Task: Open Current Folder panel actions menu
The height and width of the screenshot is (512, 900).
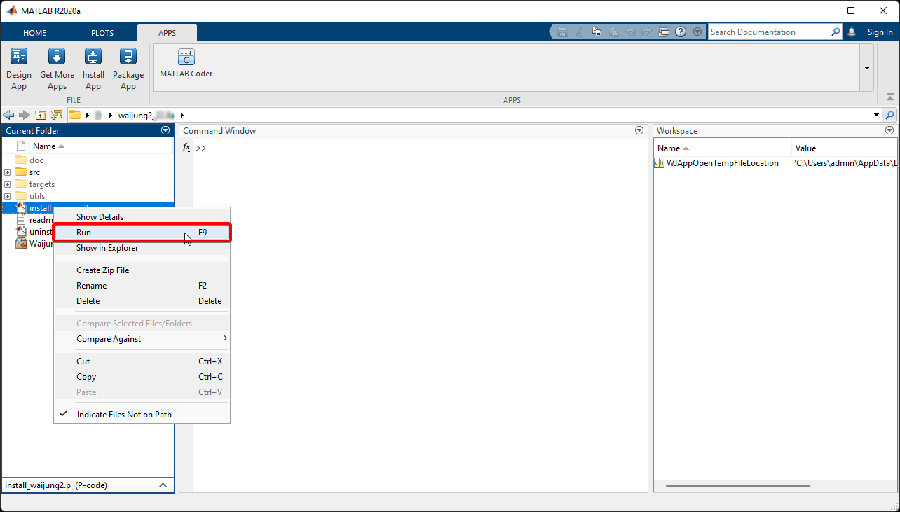Action: coord(165,130)
